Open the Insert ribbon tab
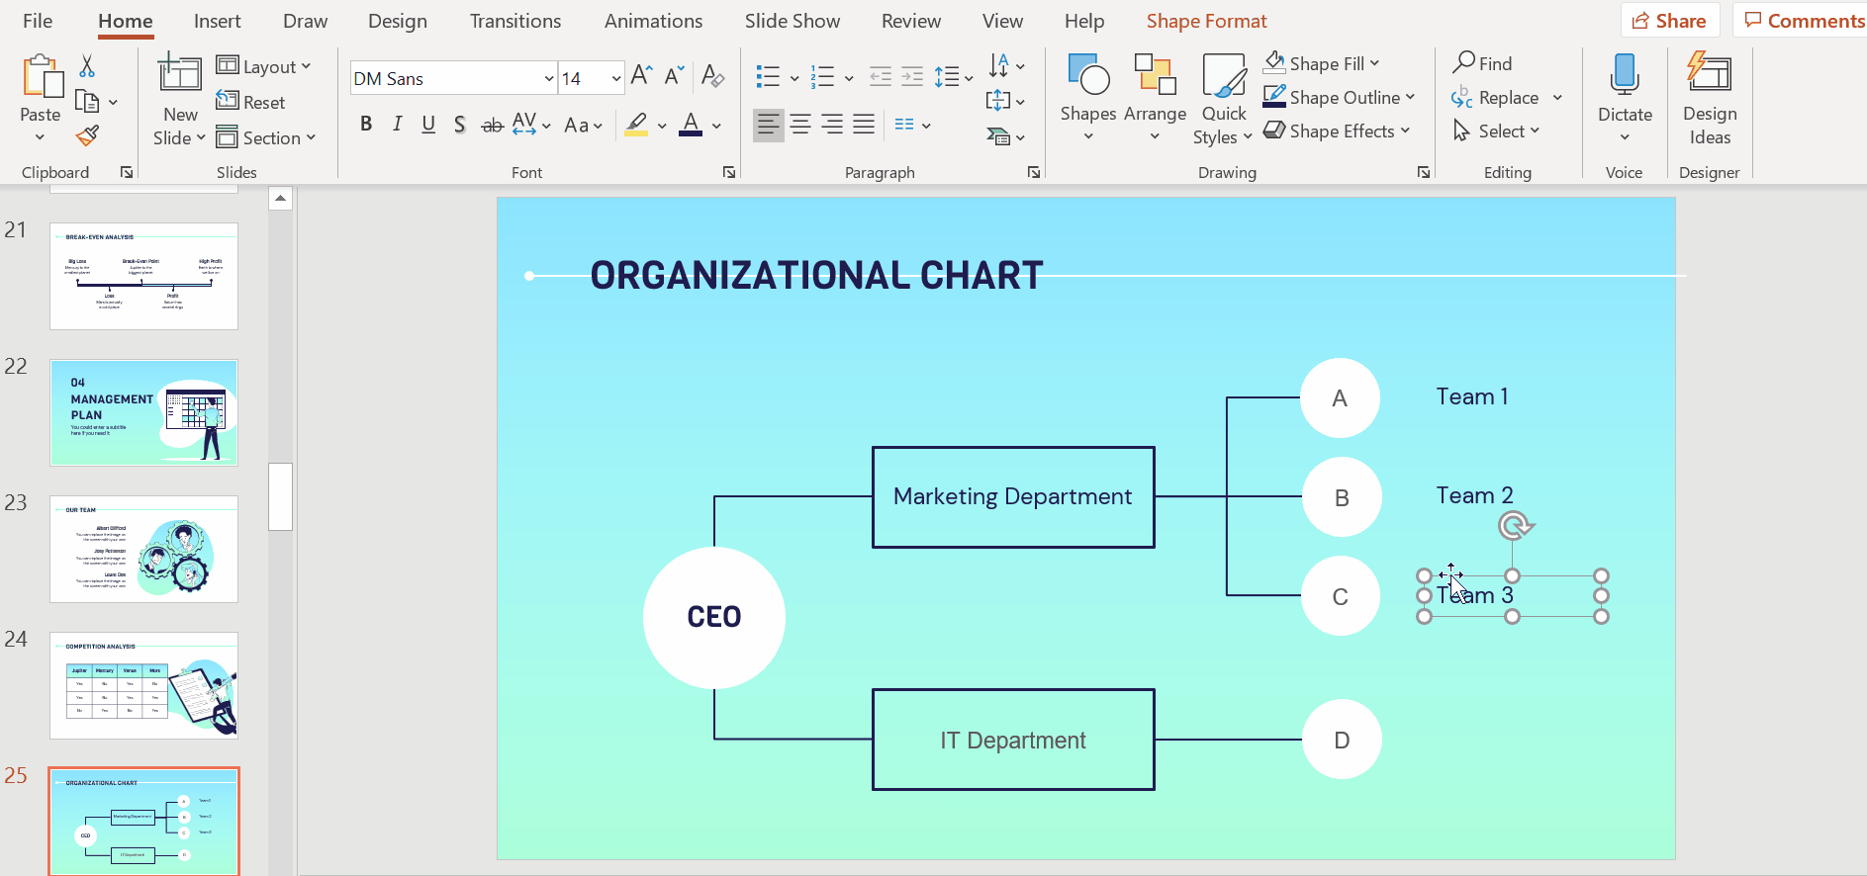This screenshot has height=876, width=1867. [x=217, y=21]
